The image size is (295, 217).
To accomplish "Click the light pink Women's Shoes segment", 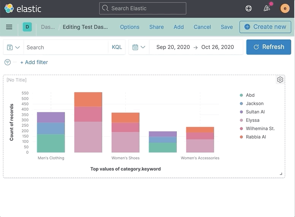I will (125, 142).
